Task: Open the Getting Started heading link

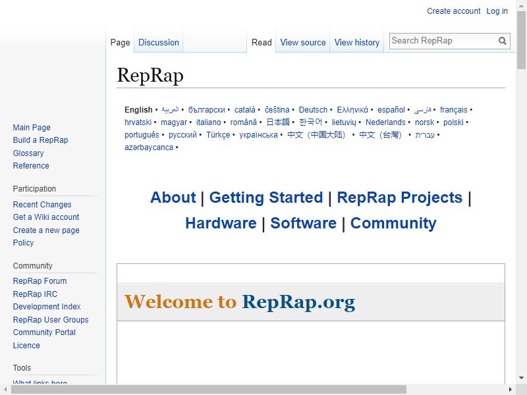Action: (x=266, y=197)
